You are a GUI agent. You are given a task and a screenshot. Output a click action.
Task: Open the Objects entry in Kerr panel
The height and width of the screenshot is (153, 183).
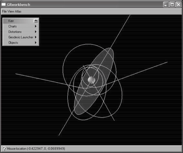click(x=13, y=43)
